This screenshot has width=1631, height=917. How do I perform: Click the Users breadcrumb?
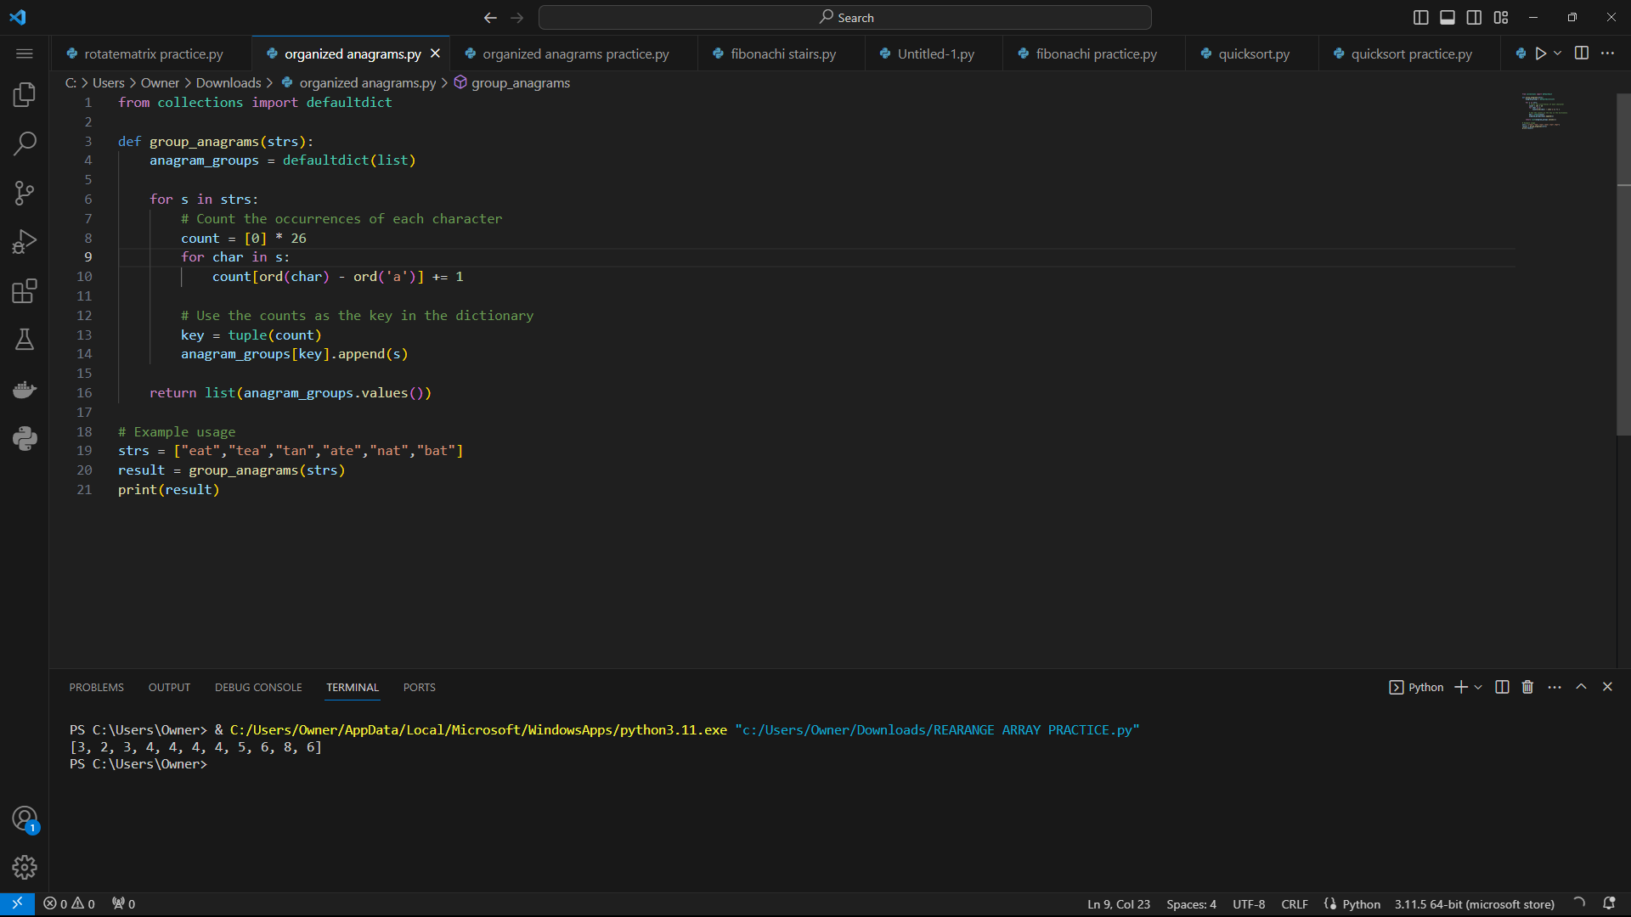[108, 82]
